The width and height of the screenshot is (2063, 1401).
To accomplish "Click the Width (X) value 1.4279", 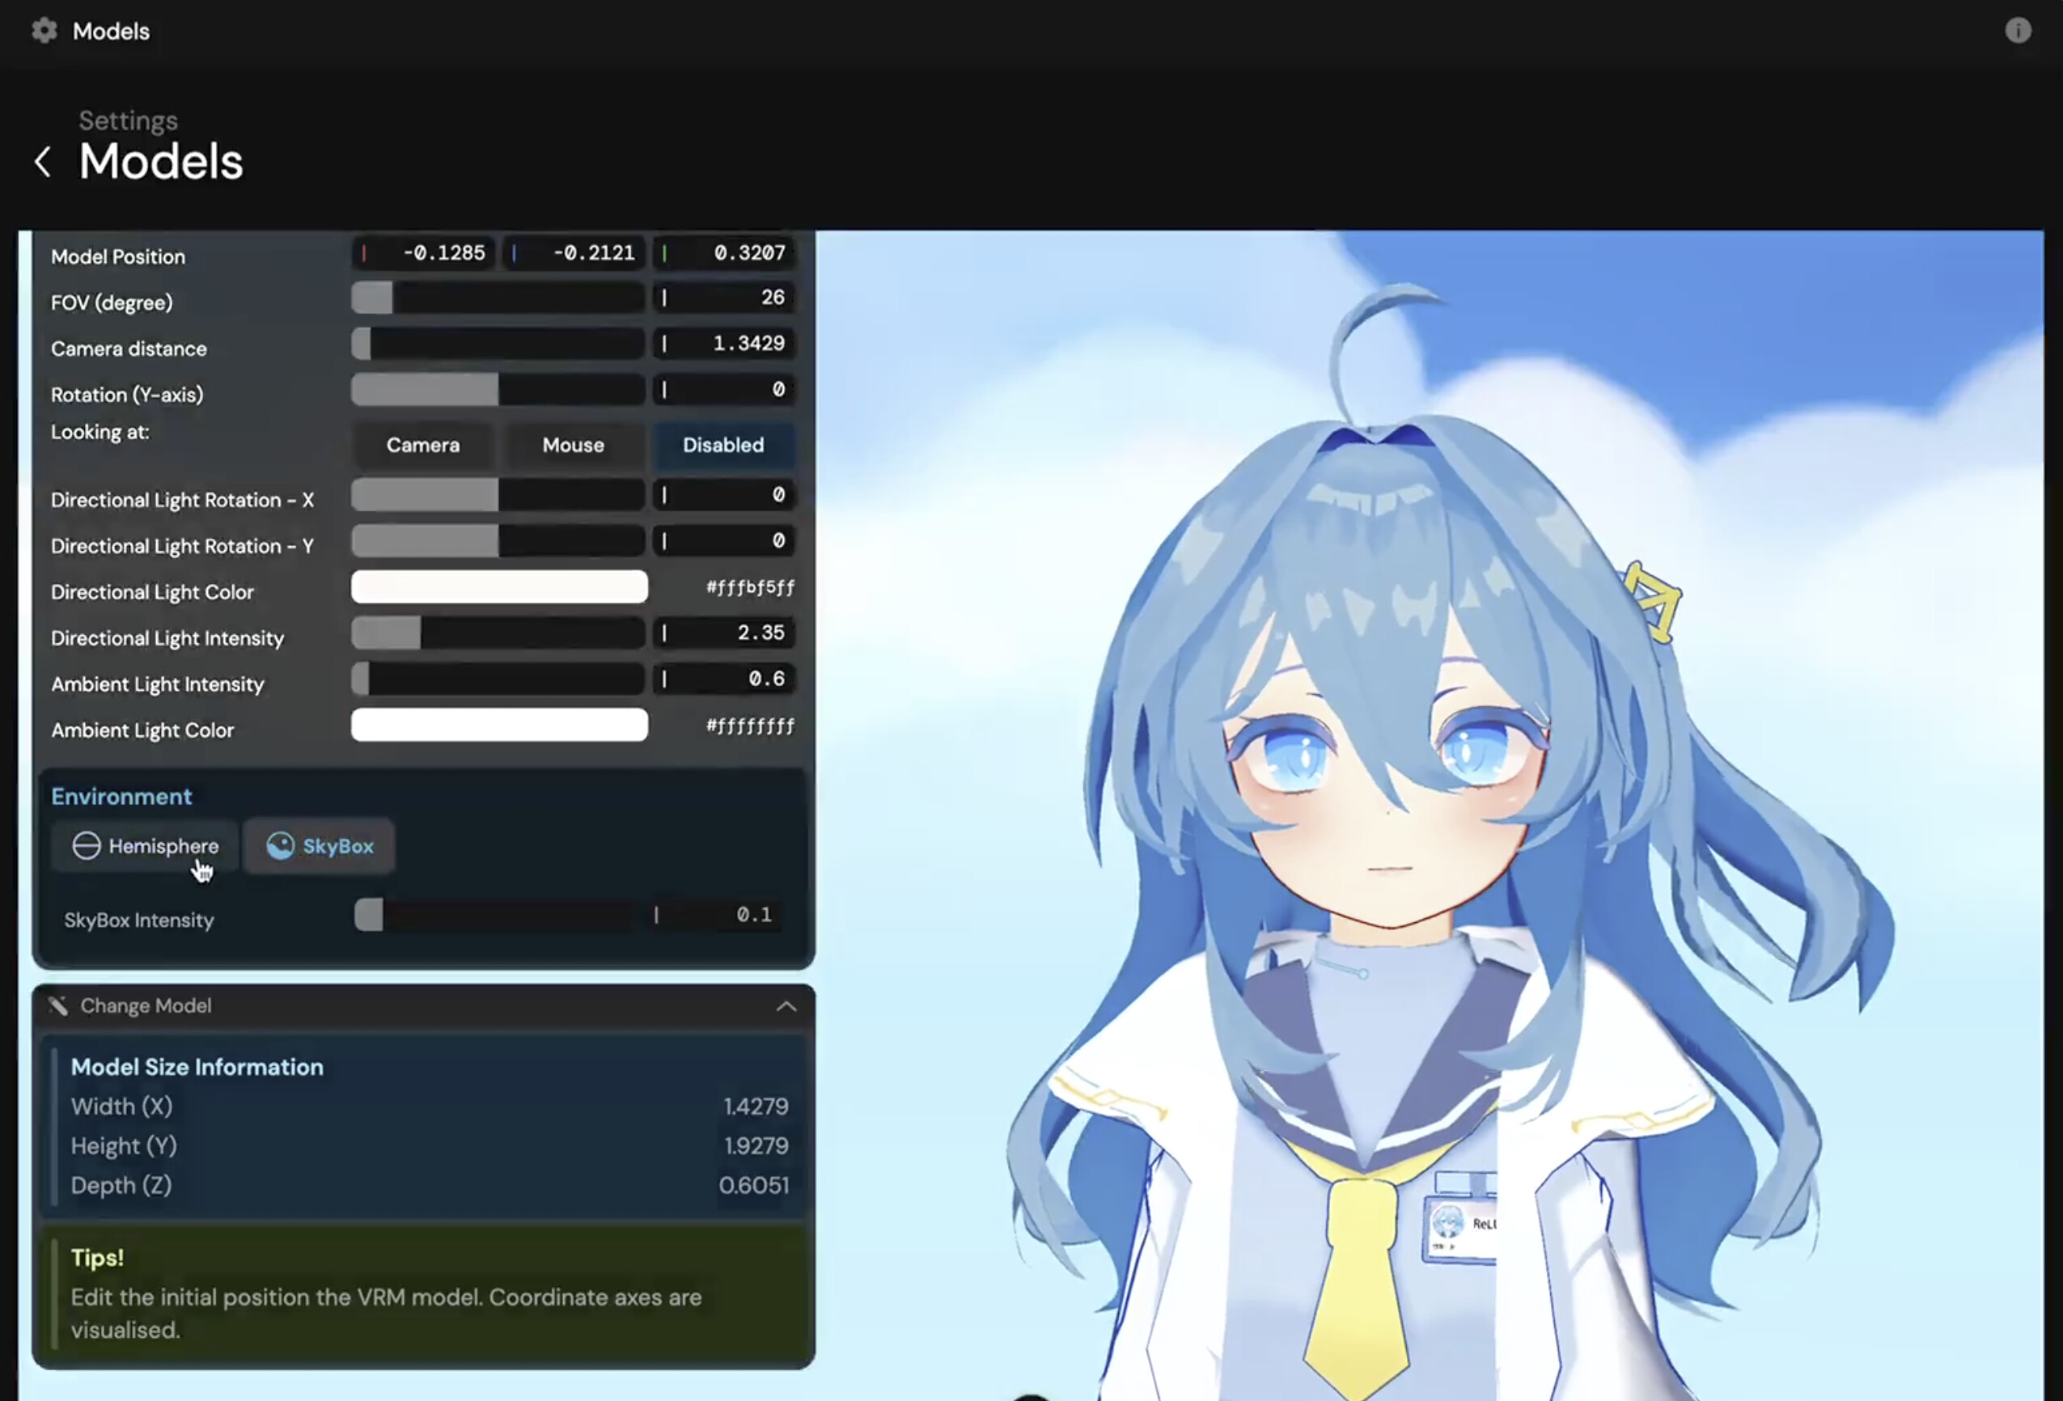I will (756, 1107).
